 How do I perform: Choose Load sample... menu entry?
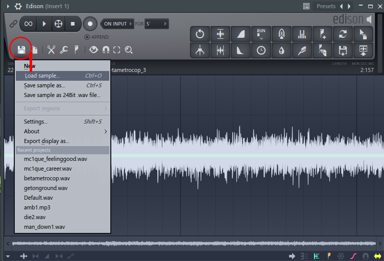coord(62,76)
